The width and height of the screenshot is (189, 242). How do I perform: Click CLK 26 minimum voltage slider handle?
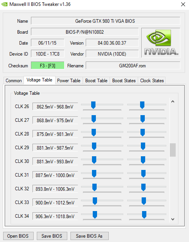[94, 105]
